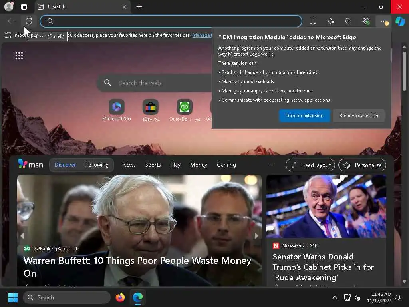Click the Manage favorites link
The image size is (409, 307).
(201, 35)
